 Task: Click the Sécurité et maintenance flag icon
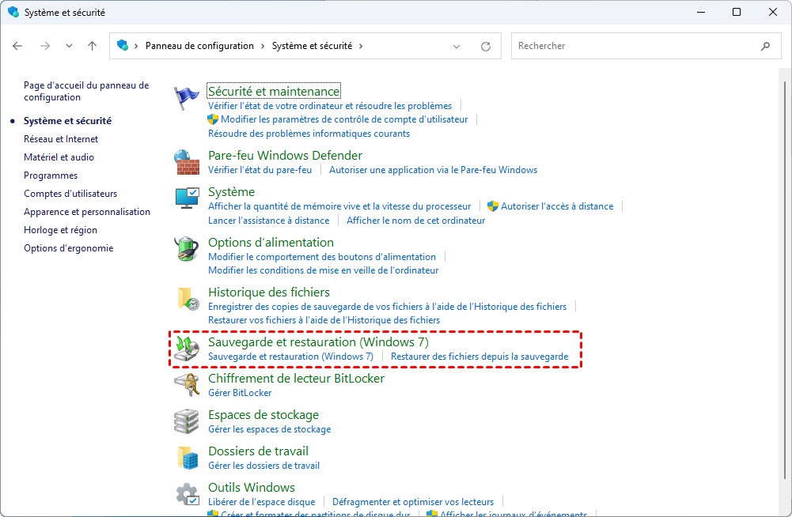coord(187,97)
